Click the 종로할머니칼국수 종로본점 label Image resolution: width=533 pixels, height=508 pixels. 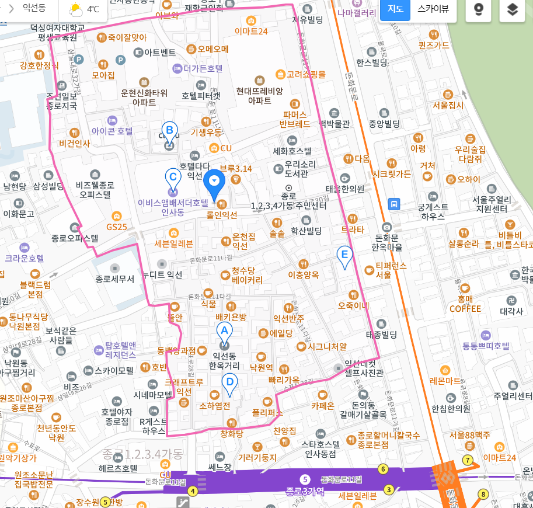388,440
